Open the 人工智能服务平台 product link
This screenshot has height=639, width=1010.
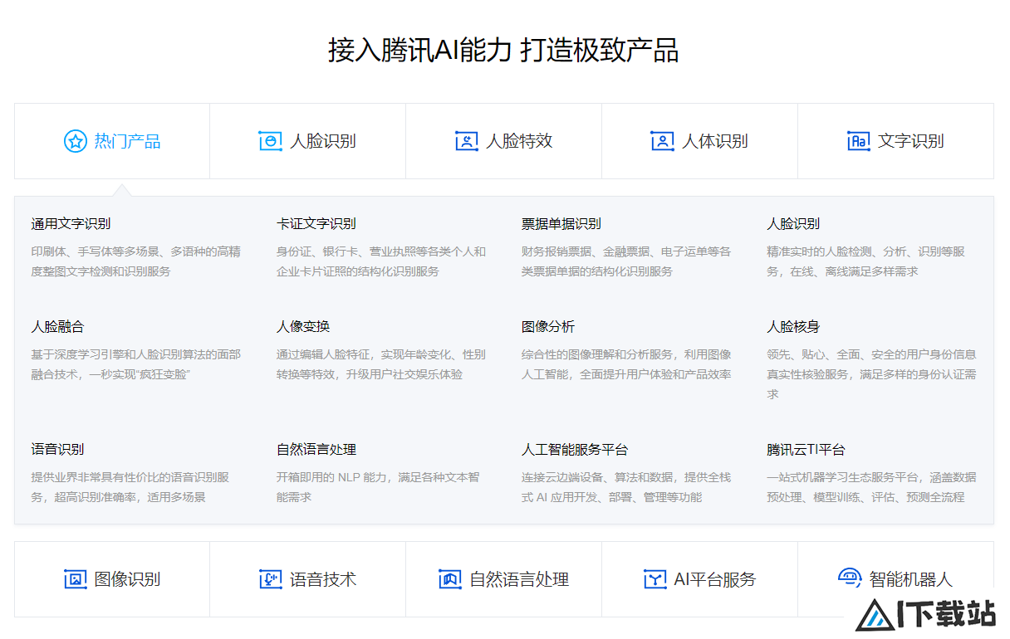pyautogui.click(x=575, y=449)
